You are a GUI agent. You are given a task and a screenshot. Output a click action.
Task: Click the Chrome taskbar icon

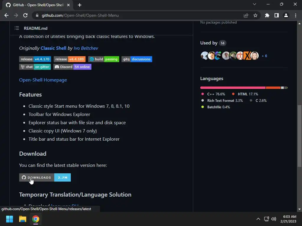click(x=35, y=219)
